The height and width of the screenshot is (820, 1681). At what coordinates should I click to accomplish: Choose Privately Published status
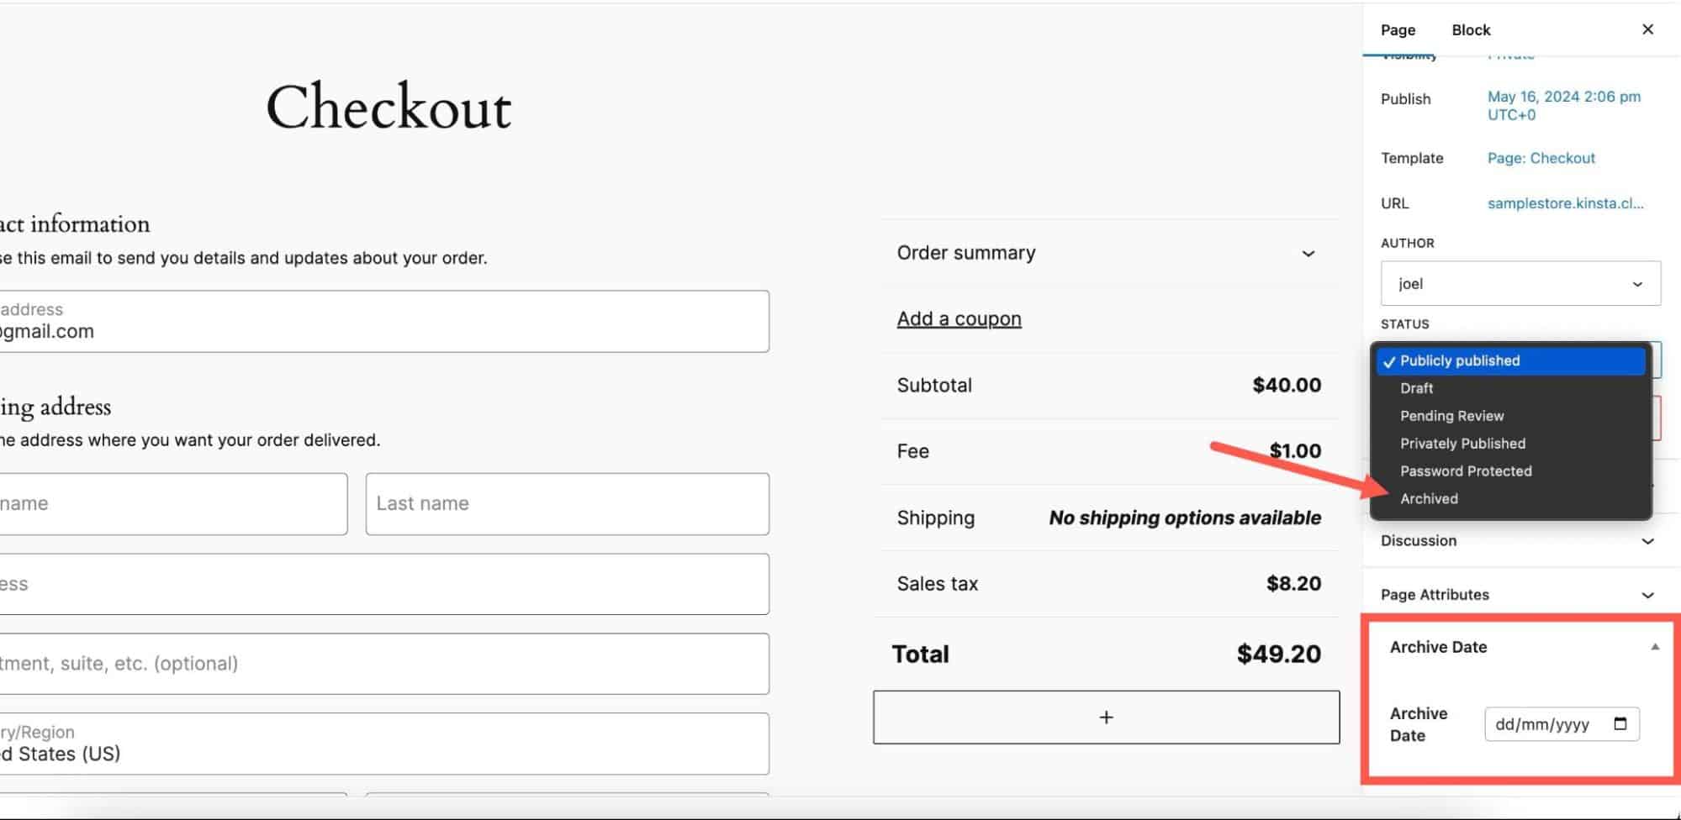[x=1462, y=444]
